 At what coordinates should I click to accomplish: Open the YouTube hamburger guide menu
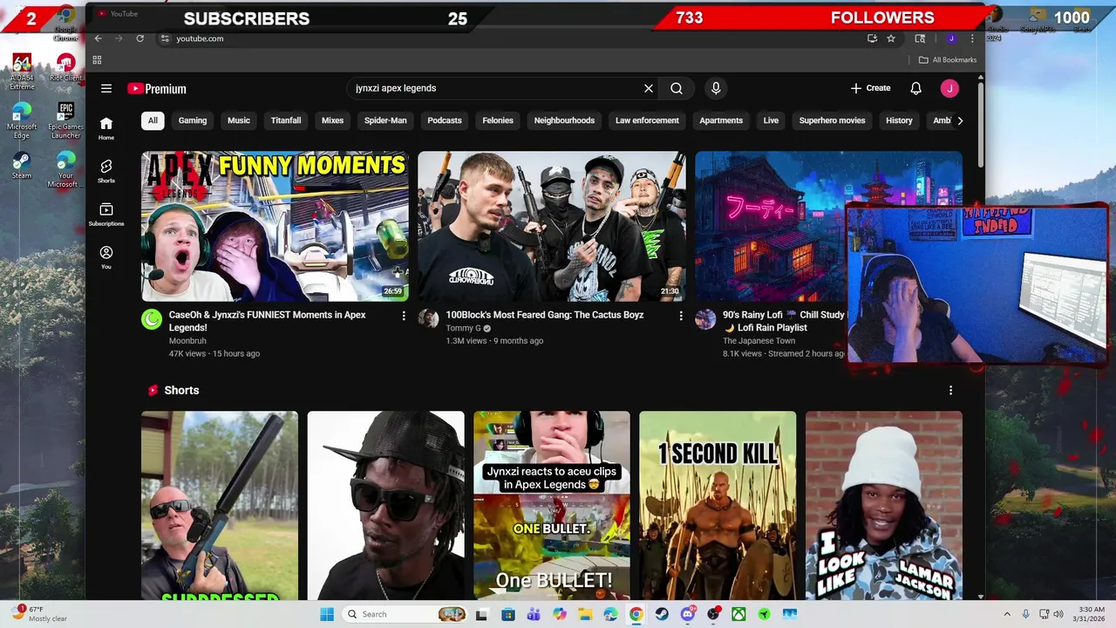(x=106, y=88)
